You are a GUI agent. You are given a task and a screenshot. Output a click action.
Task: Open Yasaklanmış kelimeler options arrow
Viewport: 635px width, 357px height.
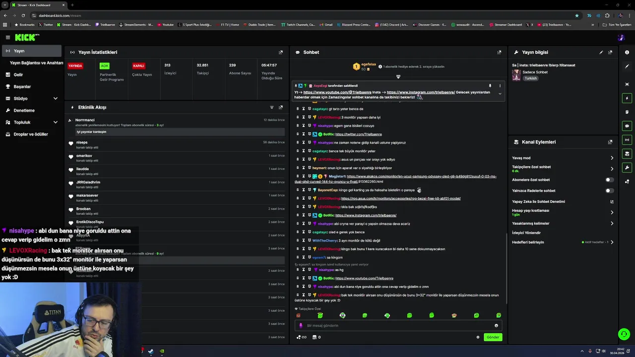[612, 224]
